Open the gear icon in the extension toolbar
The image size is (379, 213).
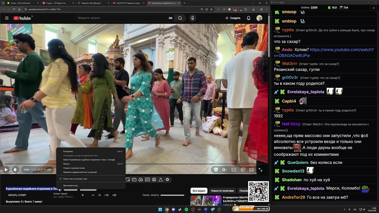click(167, 180)
